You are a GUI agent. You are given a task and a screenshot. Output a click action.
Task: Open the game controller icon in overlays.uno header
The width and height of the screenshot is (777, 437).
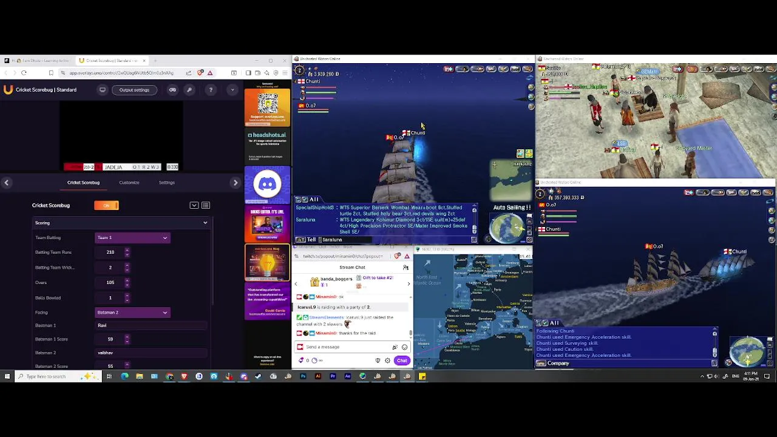pyautogui.click(x=172, y=90)
